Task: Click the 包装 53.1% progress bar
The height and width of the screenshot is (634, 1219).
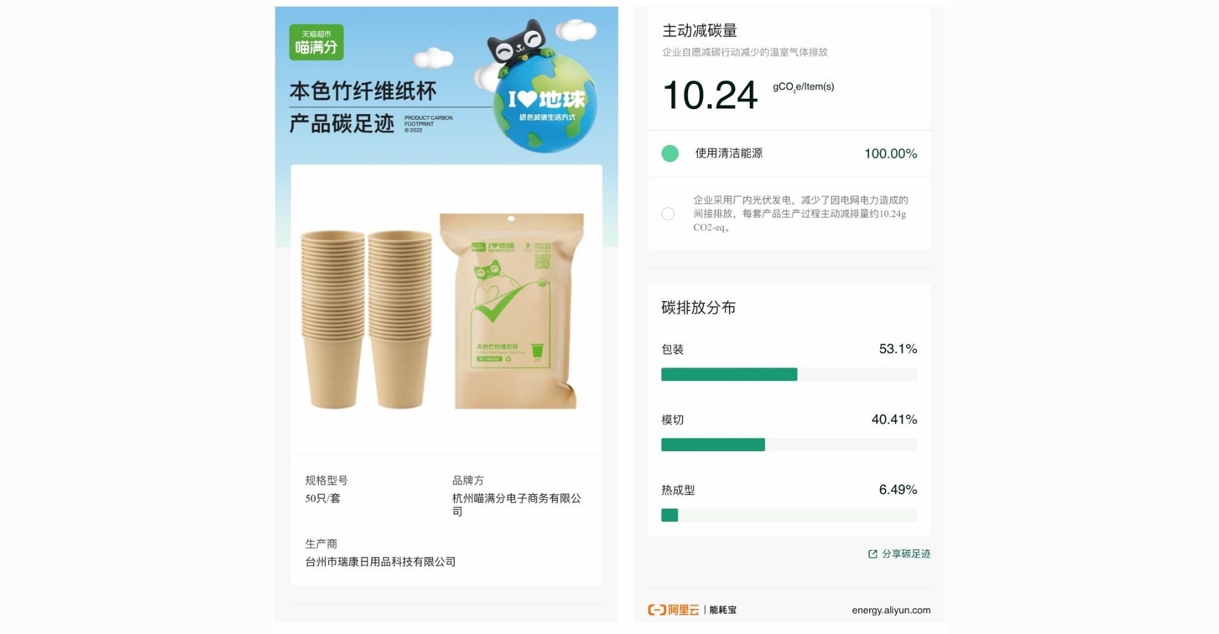Action: pos(789,374)
